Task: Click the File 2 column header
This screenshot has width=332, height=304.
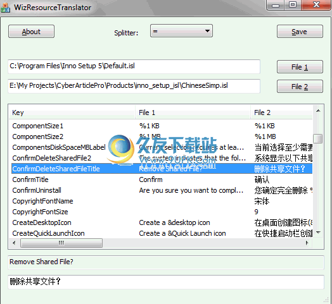Action: click(281, 112)
